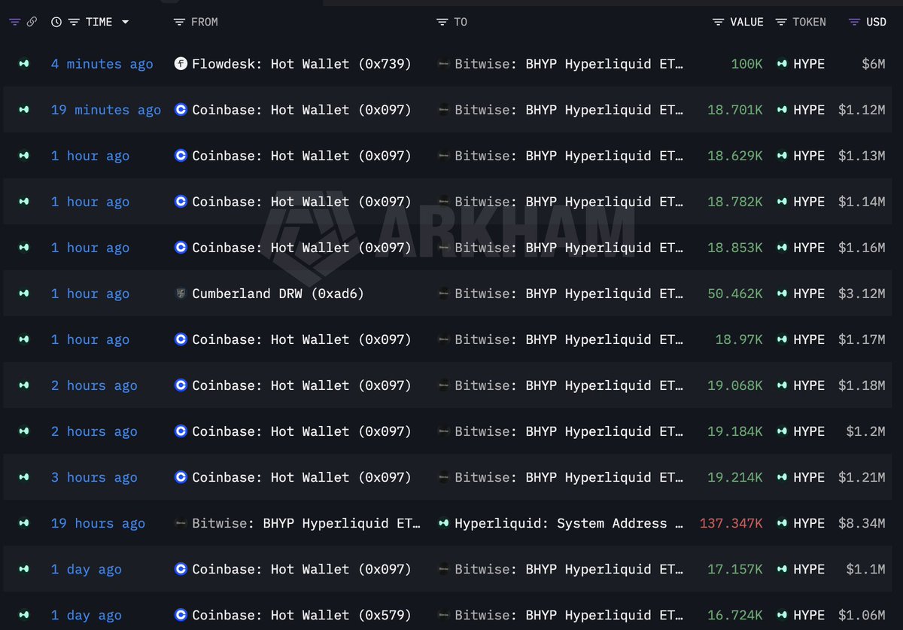Select the 18.629K value cell

(x=735, y=156)
